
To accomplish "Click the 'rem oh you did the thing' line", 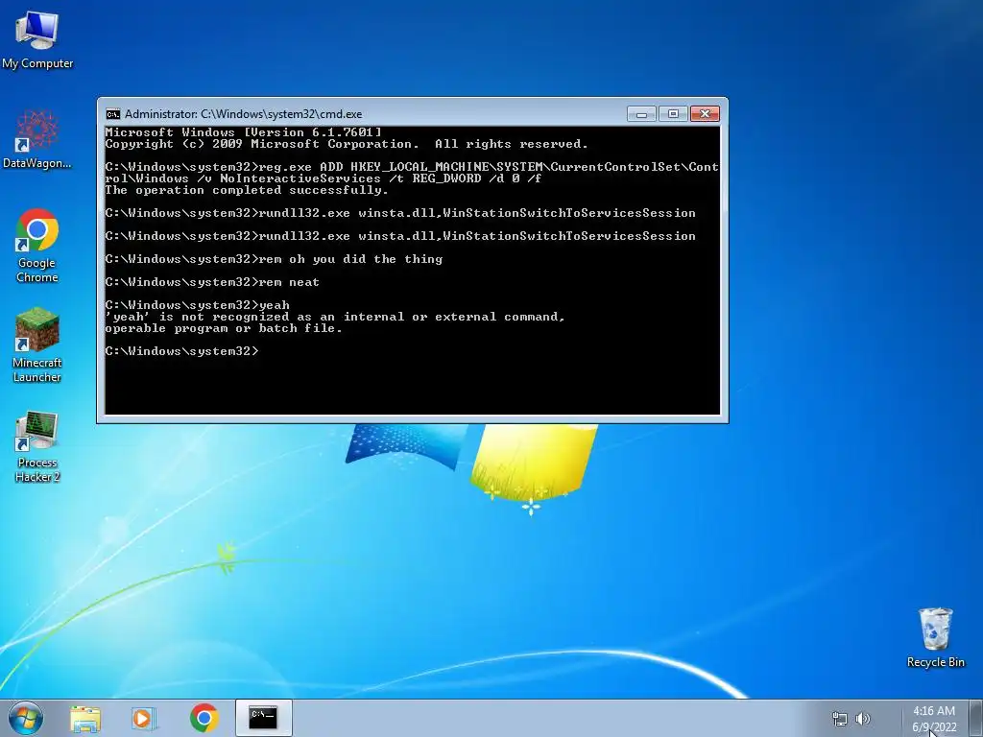I will pos(274,259).
